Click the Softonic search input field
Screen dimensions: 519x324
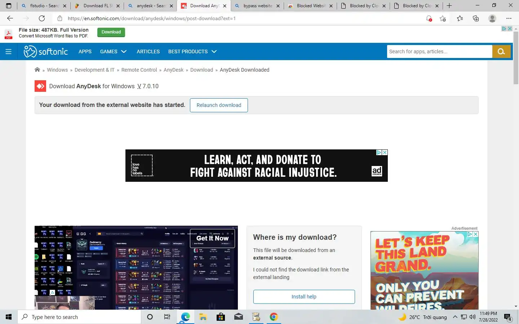click(439, 51)
